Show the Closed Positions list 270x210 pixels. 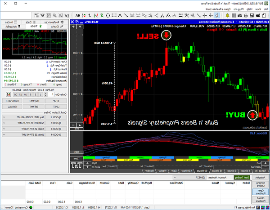point(261,200)
